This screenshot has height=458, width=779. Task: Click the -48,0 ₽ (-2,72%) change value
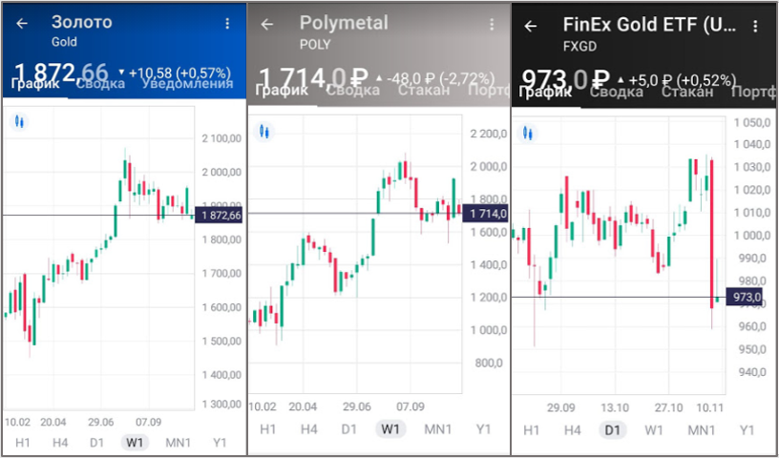(440, 78)
